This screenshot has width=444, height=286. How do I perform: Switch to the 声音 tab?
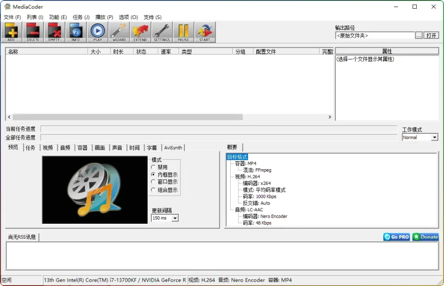[117, 148]
